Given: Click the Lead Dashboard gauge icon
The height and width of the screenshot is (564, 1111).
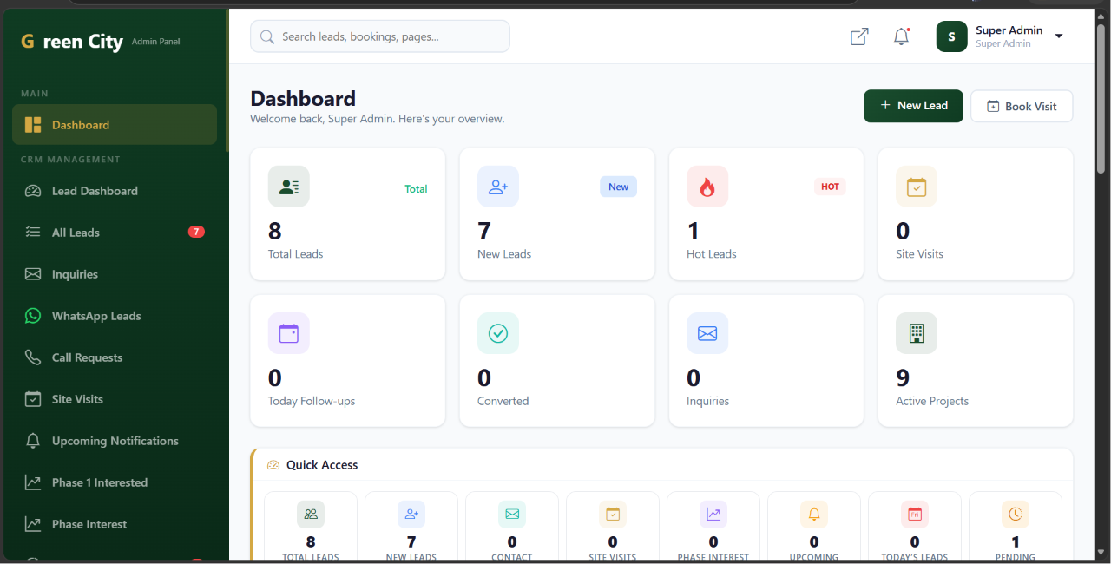Looking at the screenshot, I should [x=33, y=191].
